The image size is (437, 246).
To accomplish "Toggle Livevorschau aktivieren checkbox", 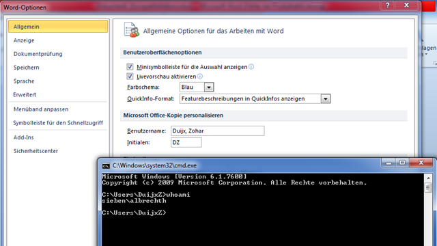I will pyautogui.click(x=130, y=76).
